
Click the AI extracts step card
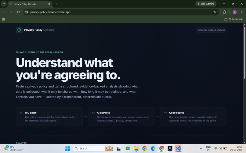(x=121, y=117)
